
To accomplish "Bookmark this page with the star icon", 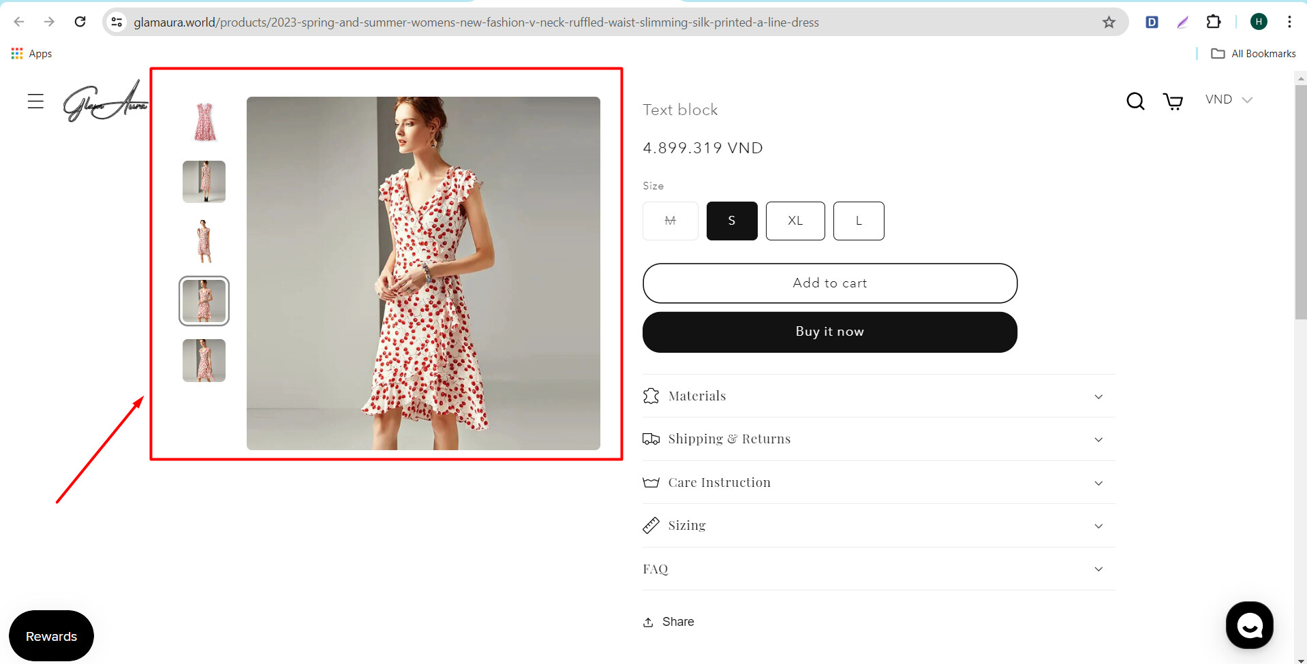I will [x=1109, y=22].
